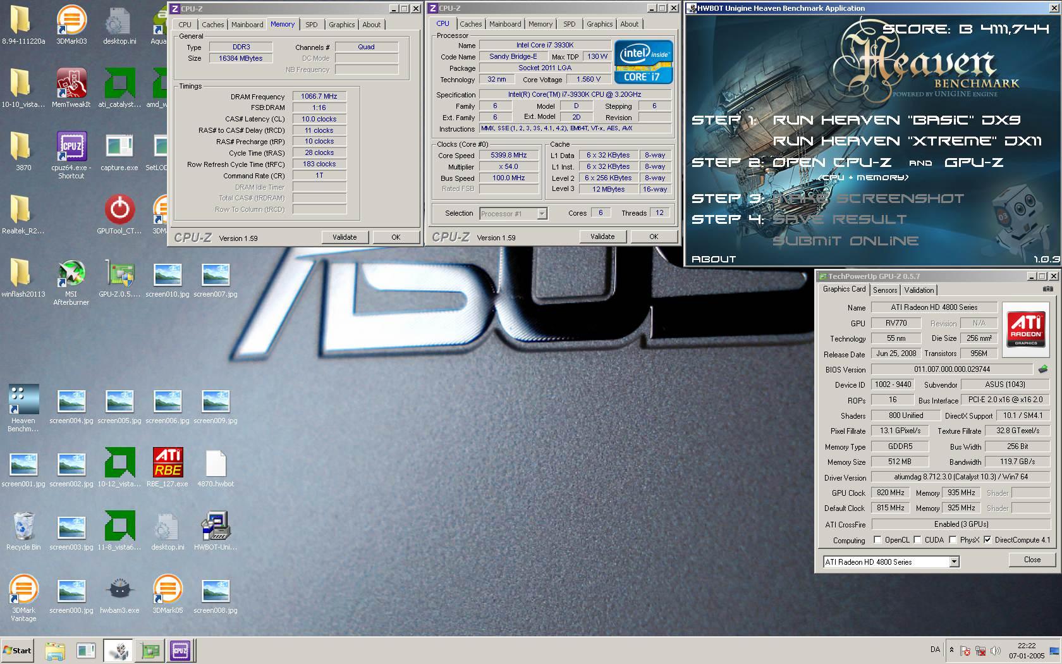Open Mainboard tab in right CPU-Z window
Screen dimensions: 1062x664
505,24
